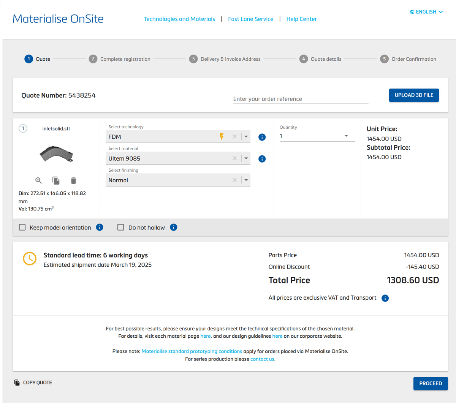456x403 pixels.
Task: Clear the Ultem 9085 material selection
Action: point(234,158)
